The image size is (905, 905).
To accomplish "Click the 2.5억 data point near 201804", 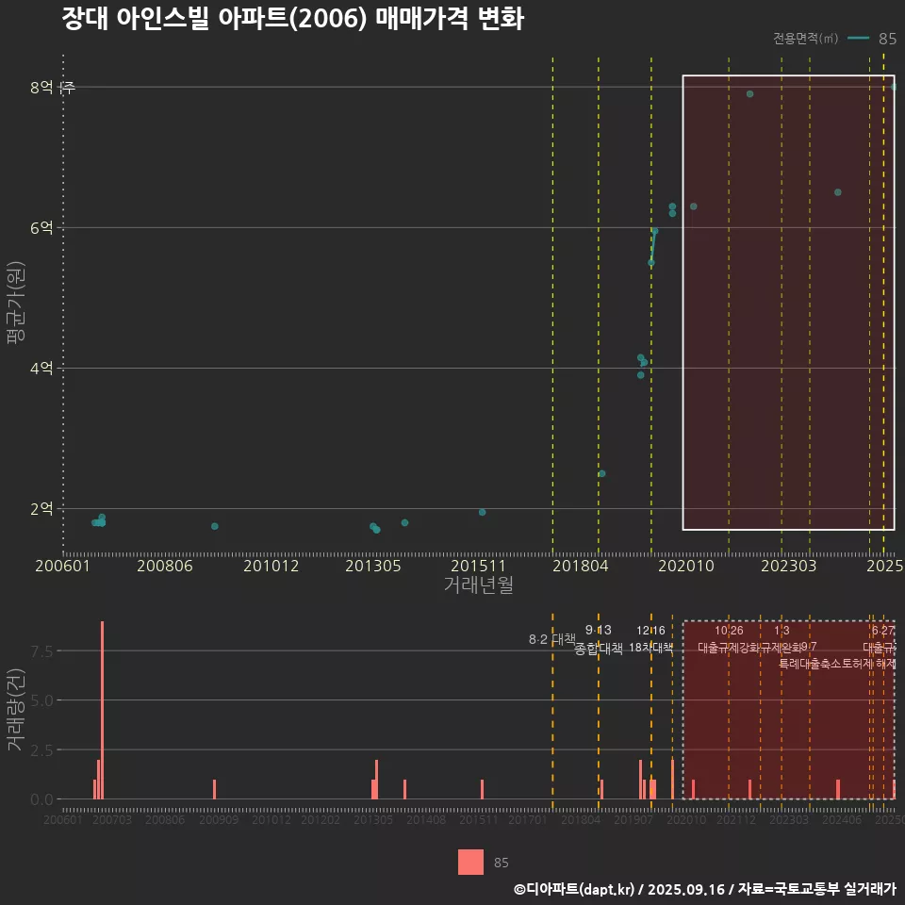I will click(602, 473).
